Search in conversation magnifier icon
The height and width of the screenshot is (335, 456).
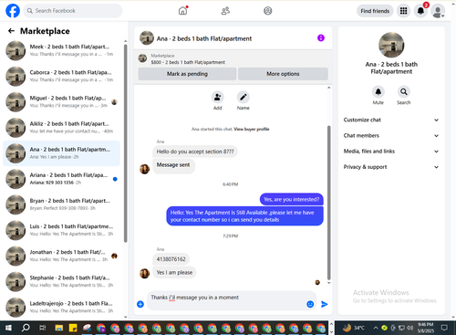click(x=404, y=91)
